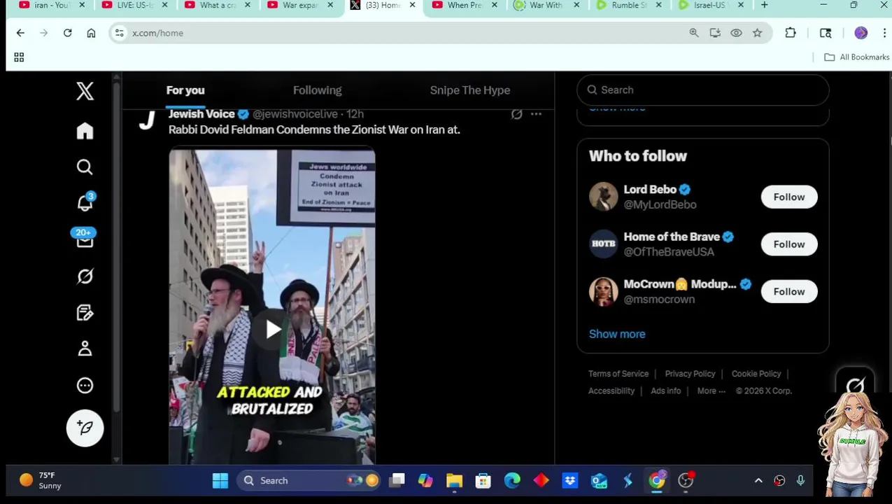Open Jewish Voice avatar letter J
The height and width of the screenshot is (504, 892).
click(146, 120)
